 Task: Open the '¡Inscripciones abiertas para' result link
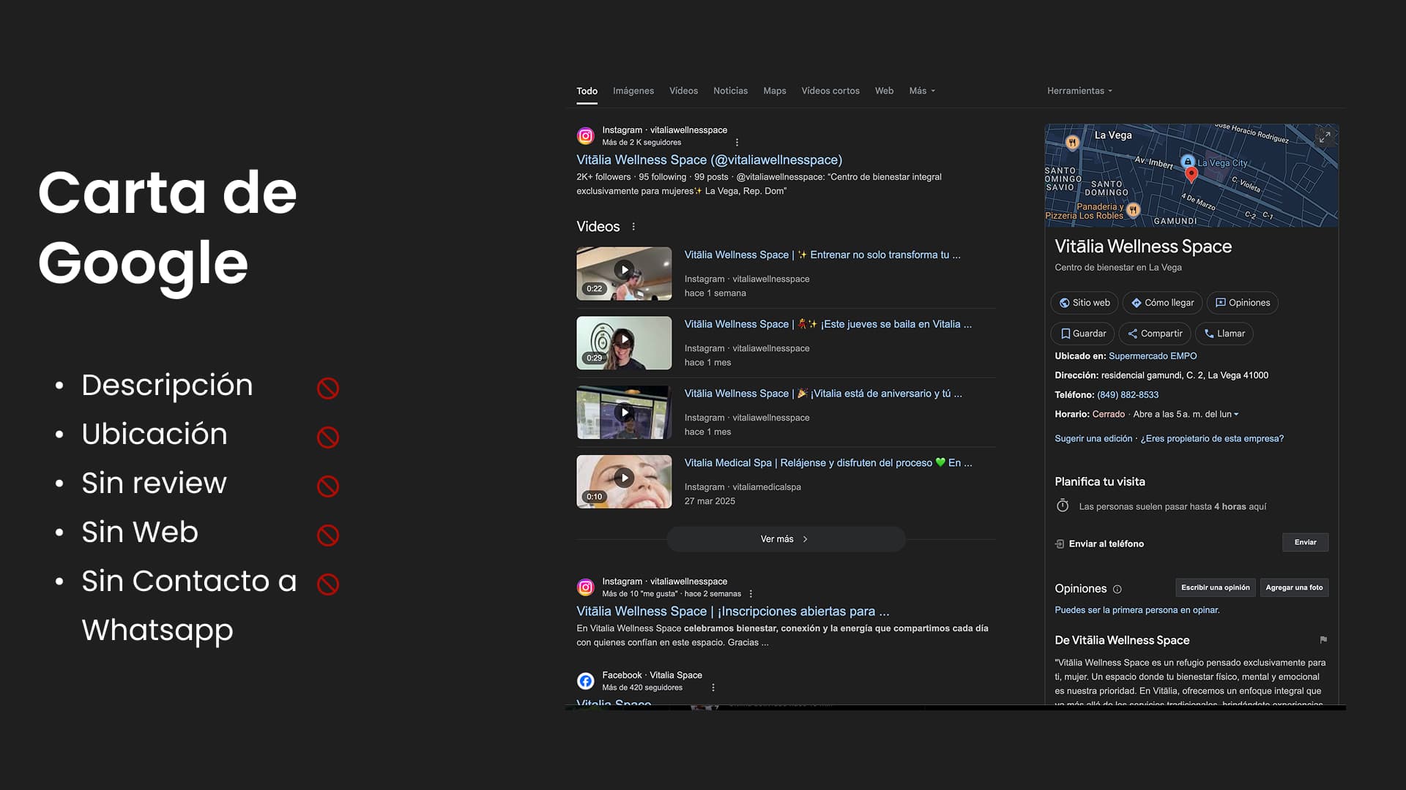pos(733,612)
